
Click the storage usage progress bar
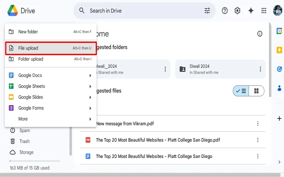point(35,161)
